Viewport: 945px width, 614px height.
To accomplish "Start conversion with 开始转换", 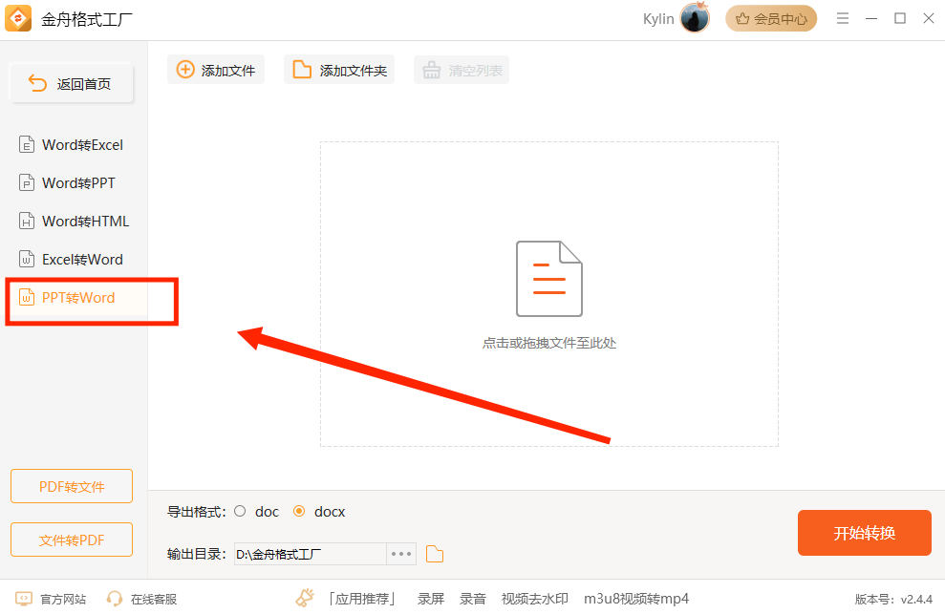I will (864, 533).
